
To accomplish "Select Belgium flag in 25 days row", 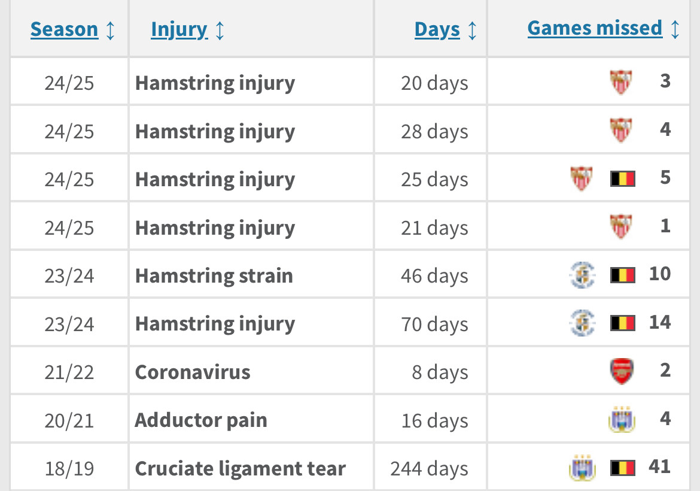I will point(623,178).
